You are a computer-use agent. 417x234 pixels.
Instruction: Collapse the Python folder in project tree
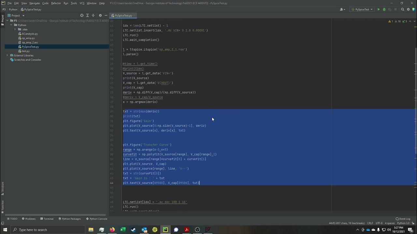tap(11, 25)
